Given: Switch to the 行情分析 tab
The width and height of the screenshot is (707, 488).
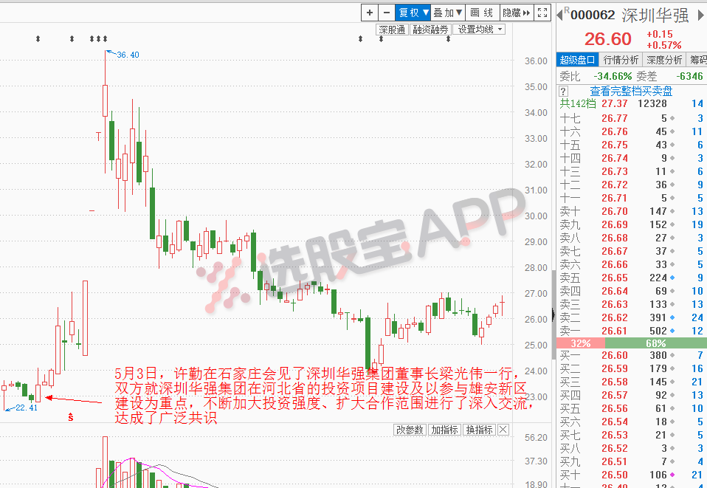Looking at the screenshot, I should click(621, 60).
